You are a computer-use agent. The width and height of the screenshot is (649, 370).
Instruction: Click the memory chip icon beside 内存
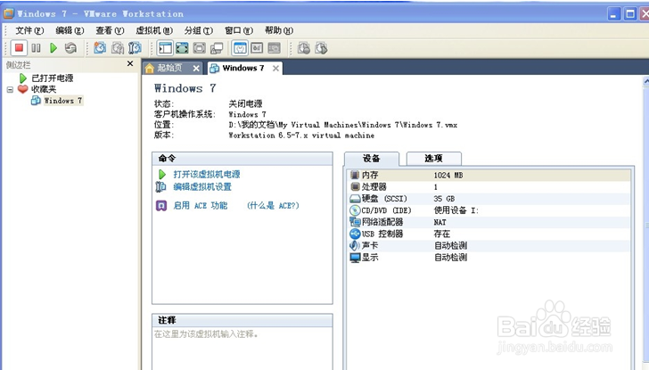pyautogui.click(x=355, y=175)
